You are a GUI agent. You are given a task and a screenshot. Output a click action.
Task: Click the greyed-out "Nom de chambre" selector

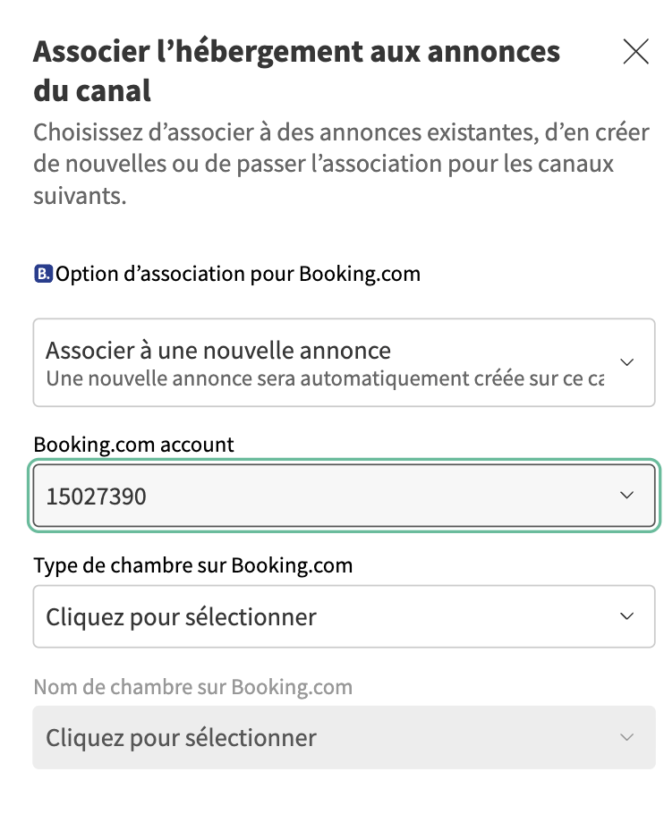pos(344,738)
